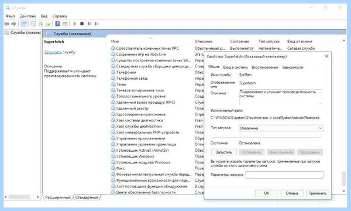Close the Superfetch properties dialog
Viewport: 351px width, 211px height.
326,56
